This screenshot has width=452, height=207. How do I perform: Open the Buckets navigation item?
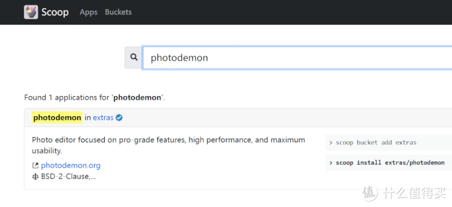[x=118, y=12]
